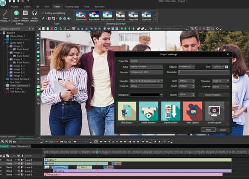Screen dimensions: 249x179
Task: Click the Cutting and splitting tool
Action: tap(53, 13)
